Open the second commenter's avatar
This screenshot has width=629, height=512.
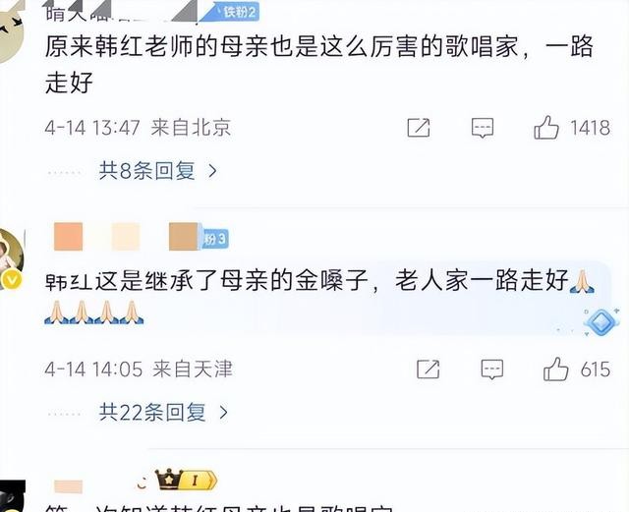11,252
